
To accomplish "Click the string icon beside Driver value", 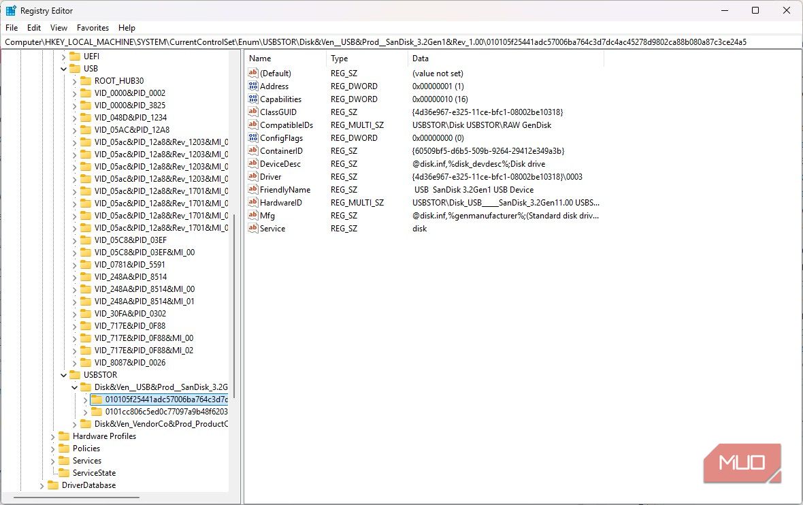I will point(252,177).
